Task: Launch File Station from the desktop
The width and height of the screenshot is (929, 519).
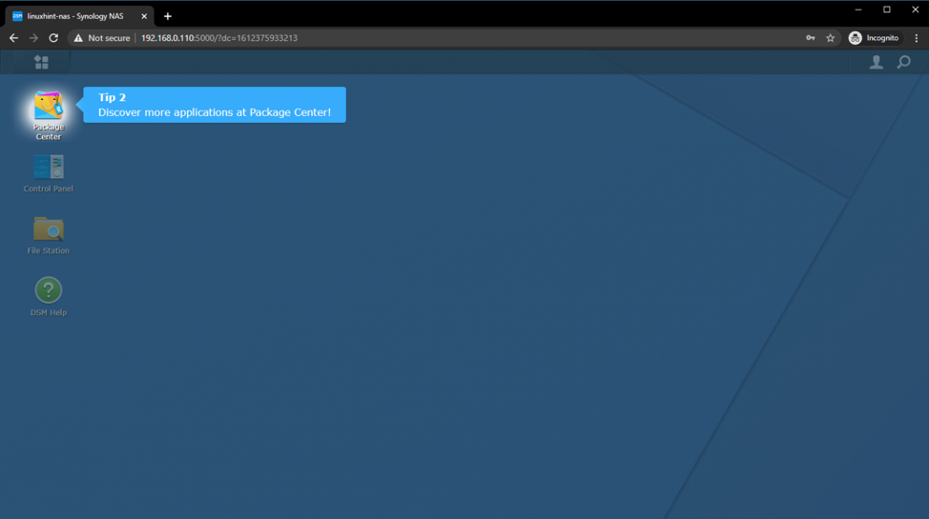Action: tap(48, 235)
